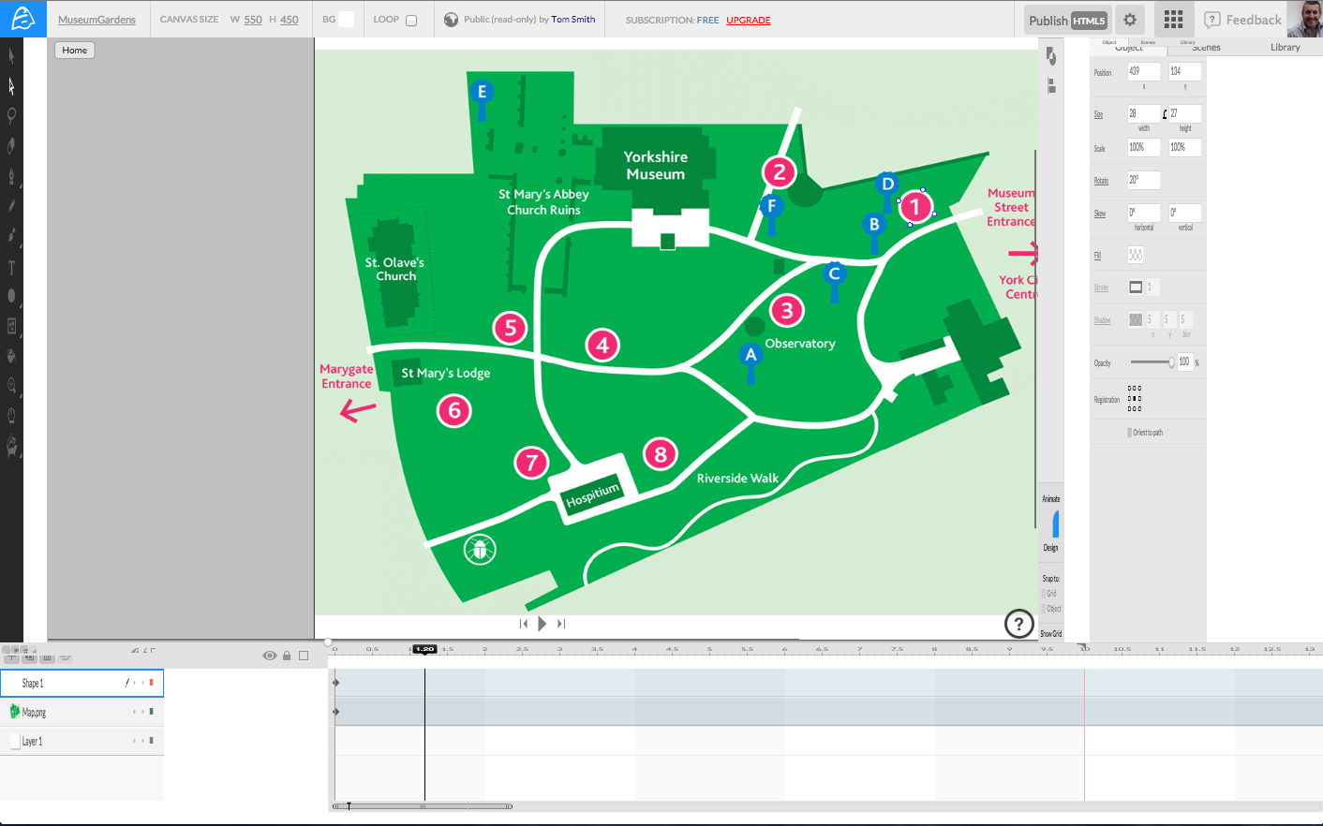The width and height of the screenshot is (1323, 826).
Task: Select the Layer 1 layer
Action: (x=82, y=741)
